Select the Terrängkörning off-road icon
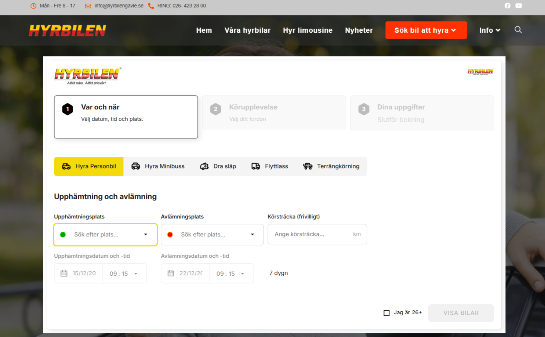The image size is (545, 337). [x=308, y=166]
